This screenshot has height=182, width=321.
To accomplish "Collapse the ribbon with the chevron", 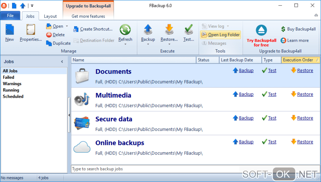I will click(316, 15).
